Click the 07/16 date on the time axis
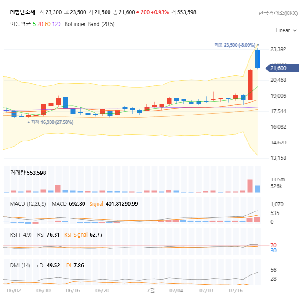Image resolution: width=299 pixels, height=307 pixels. coord(236,291)
